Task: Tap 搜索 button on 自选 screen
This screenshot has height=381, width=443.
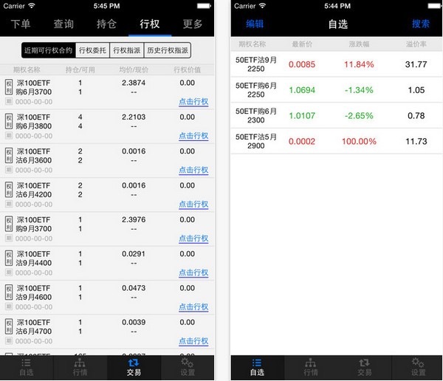Action: coord(420,24)
